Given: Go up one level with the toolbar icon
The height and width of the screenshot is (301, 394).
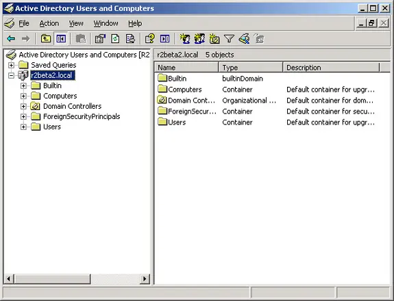Looking at the screenshot, I should tap(46, 38).
